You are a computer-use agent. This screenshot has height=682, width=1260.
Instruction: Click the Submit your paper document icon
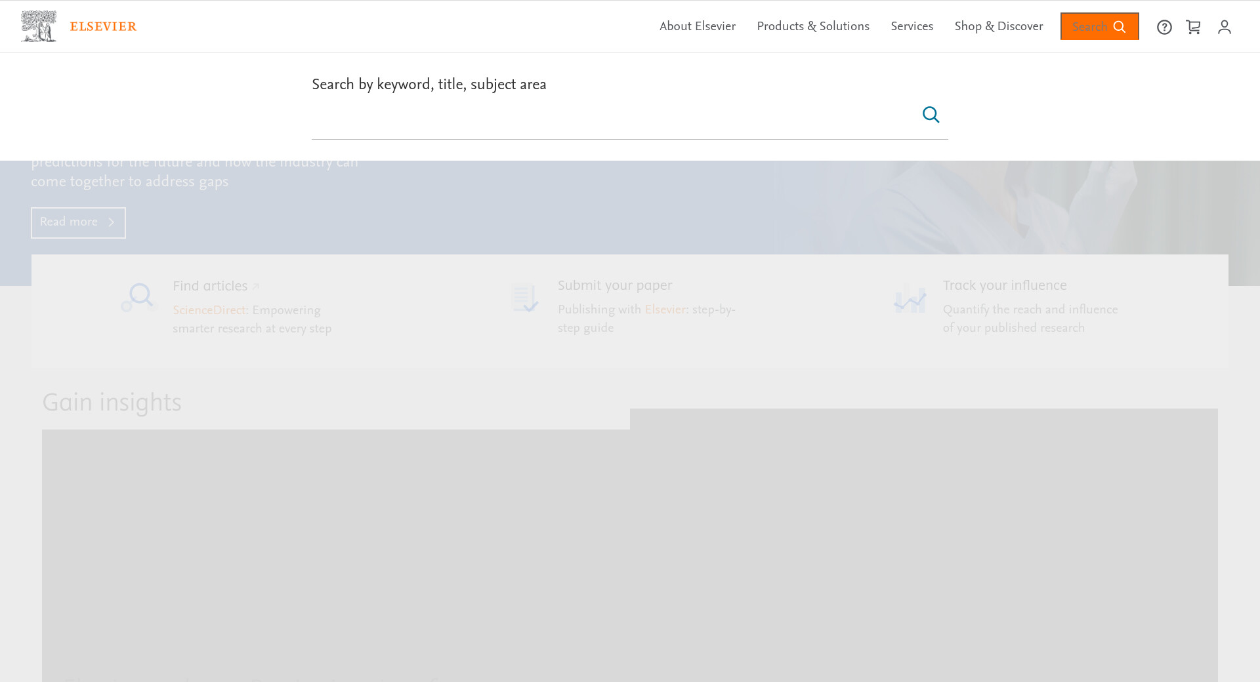[524, 298]
